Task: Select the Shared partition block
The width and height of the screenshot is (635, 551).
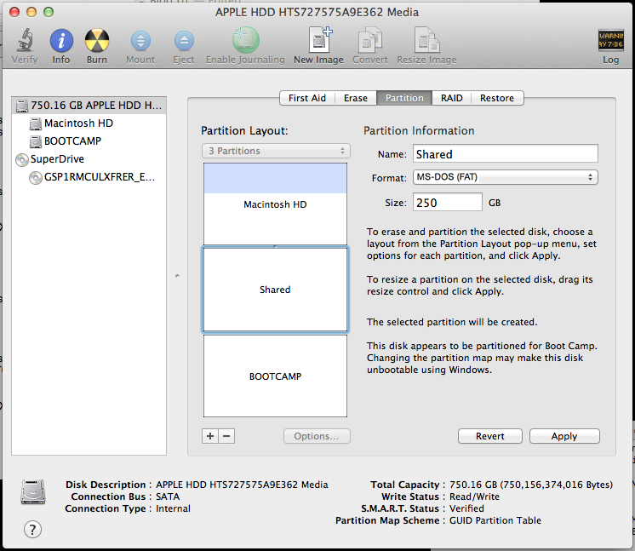Action: click(275, 290)
